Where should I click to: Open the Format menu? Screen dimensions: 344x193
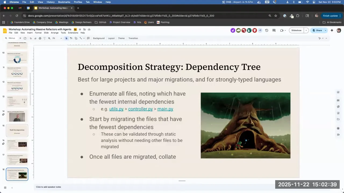pyautogui.click(x=38, y=33)
